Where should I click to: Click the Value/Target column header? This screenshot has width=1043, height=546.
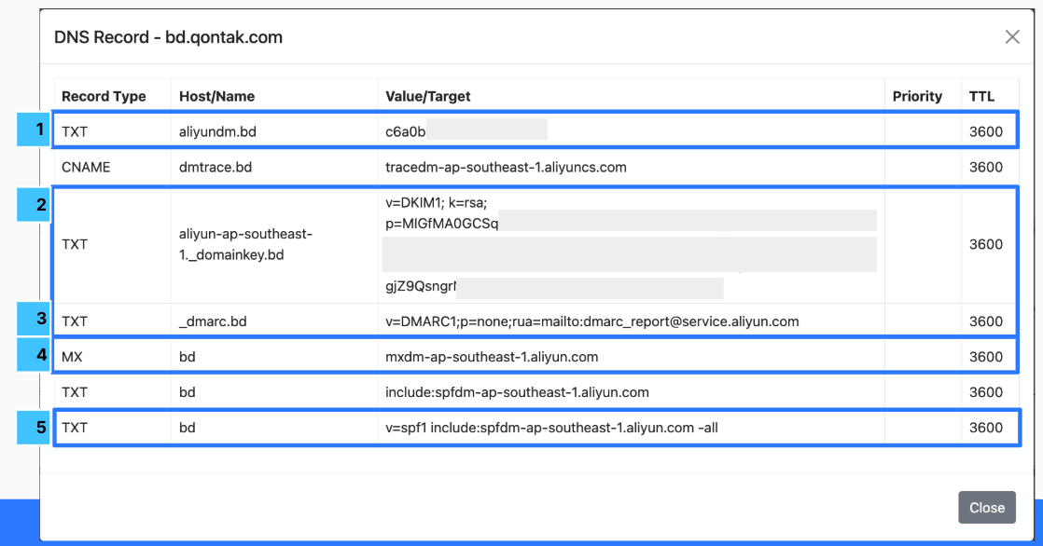pos(428,96)
